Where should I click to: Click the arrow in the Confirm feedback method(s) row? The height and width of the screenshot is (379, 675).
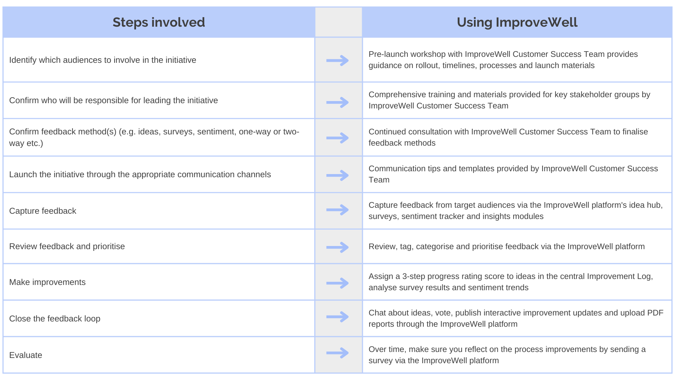[x=337, y=138]
